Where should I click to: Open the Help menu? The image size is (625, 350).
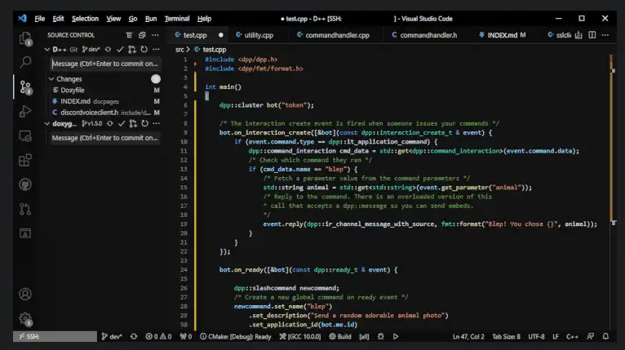(204, 19)
